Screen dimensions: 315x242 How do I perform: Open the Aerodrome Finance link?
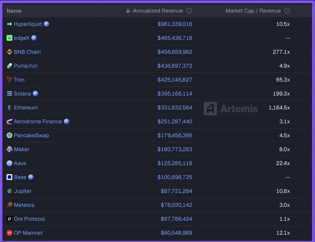point(38,122)
